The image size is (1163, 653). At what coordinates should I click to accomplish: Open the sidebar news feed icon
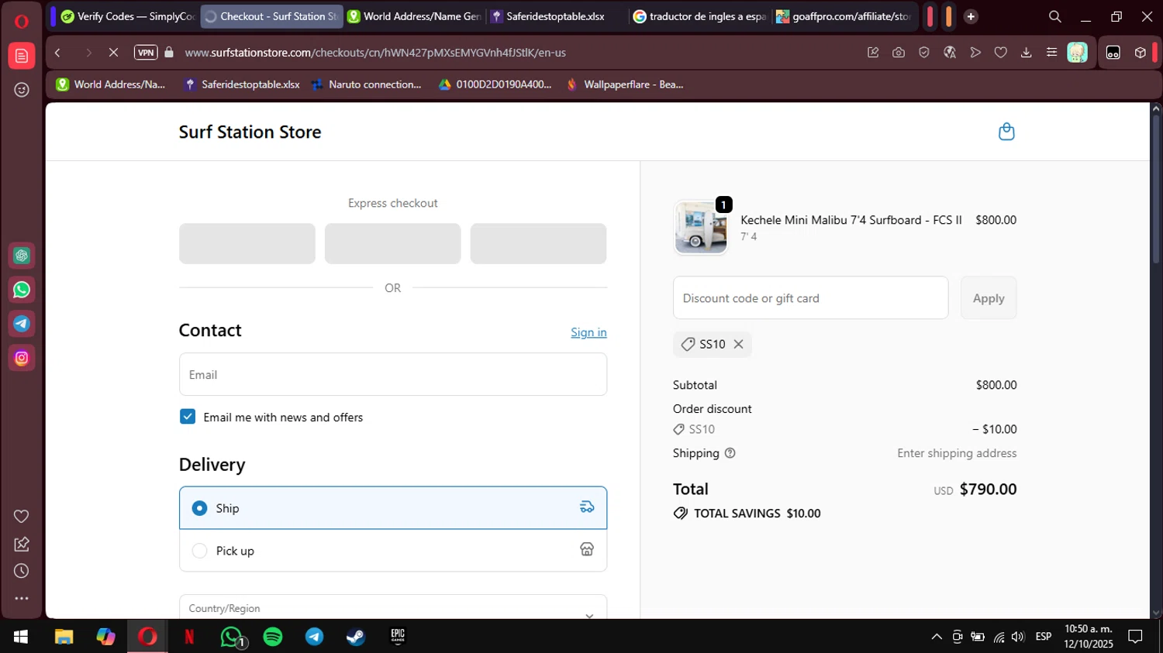tap(22, 56)
